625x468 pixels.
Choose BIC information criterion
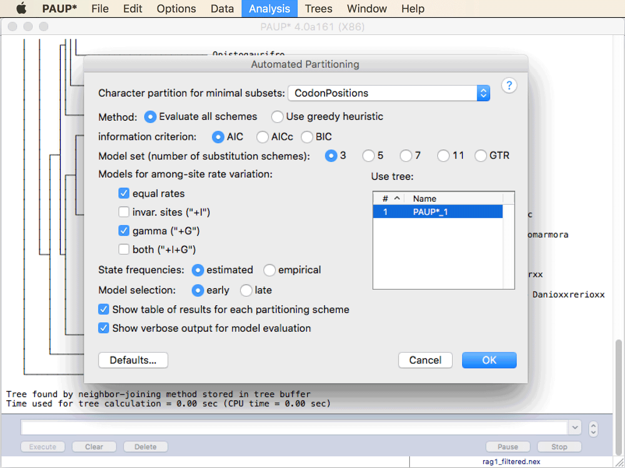pos(307,137)
